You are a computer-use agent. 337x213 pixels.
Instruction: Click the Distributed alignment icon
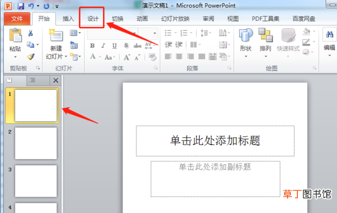(x=213, y=57)
